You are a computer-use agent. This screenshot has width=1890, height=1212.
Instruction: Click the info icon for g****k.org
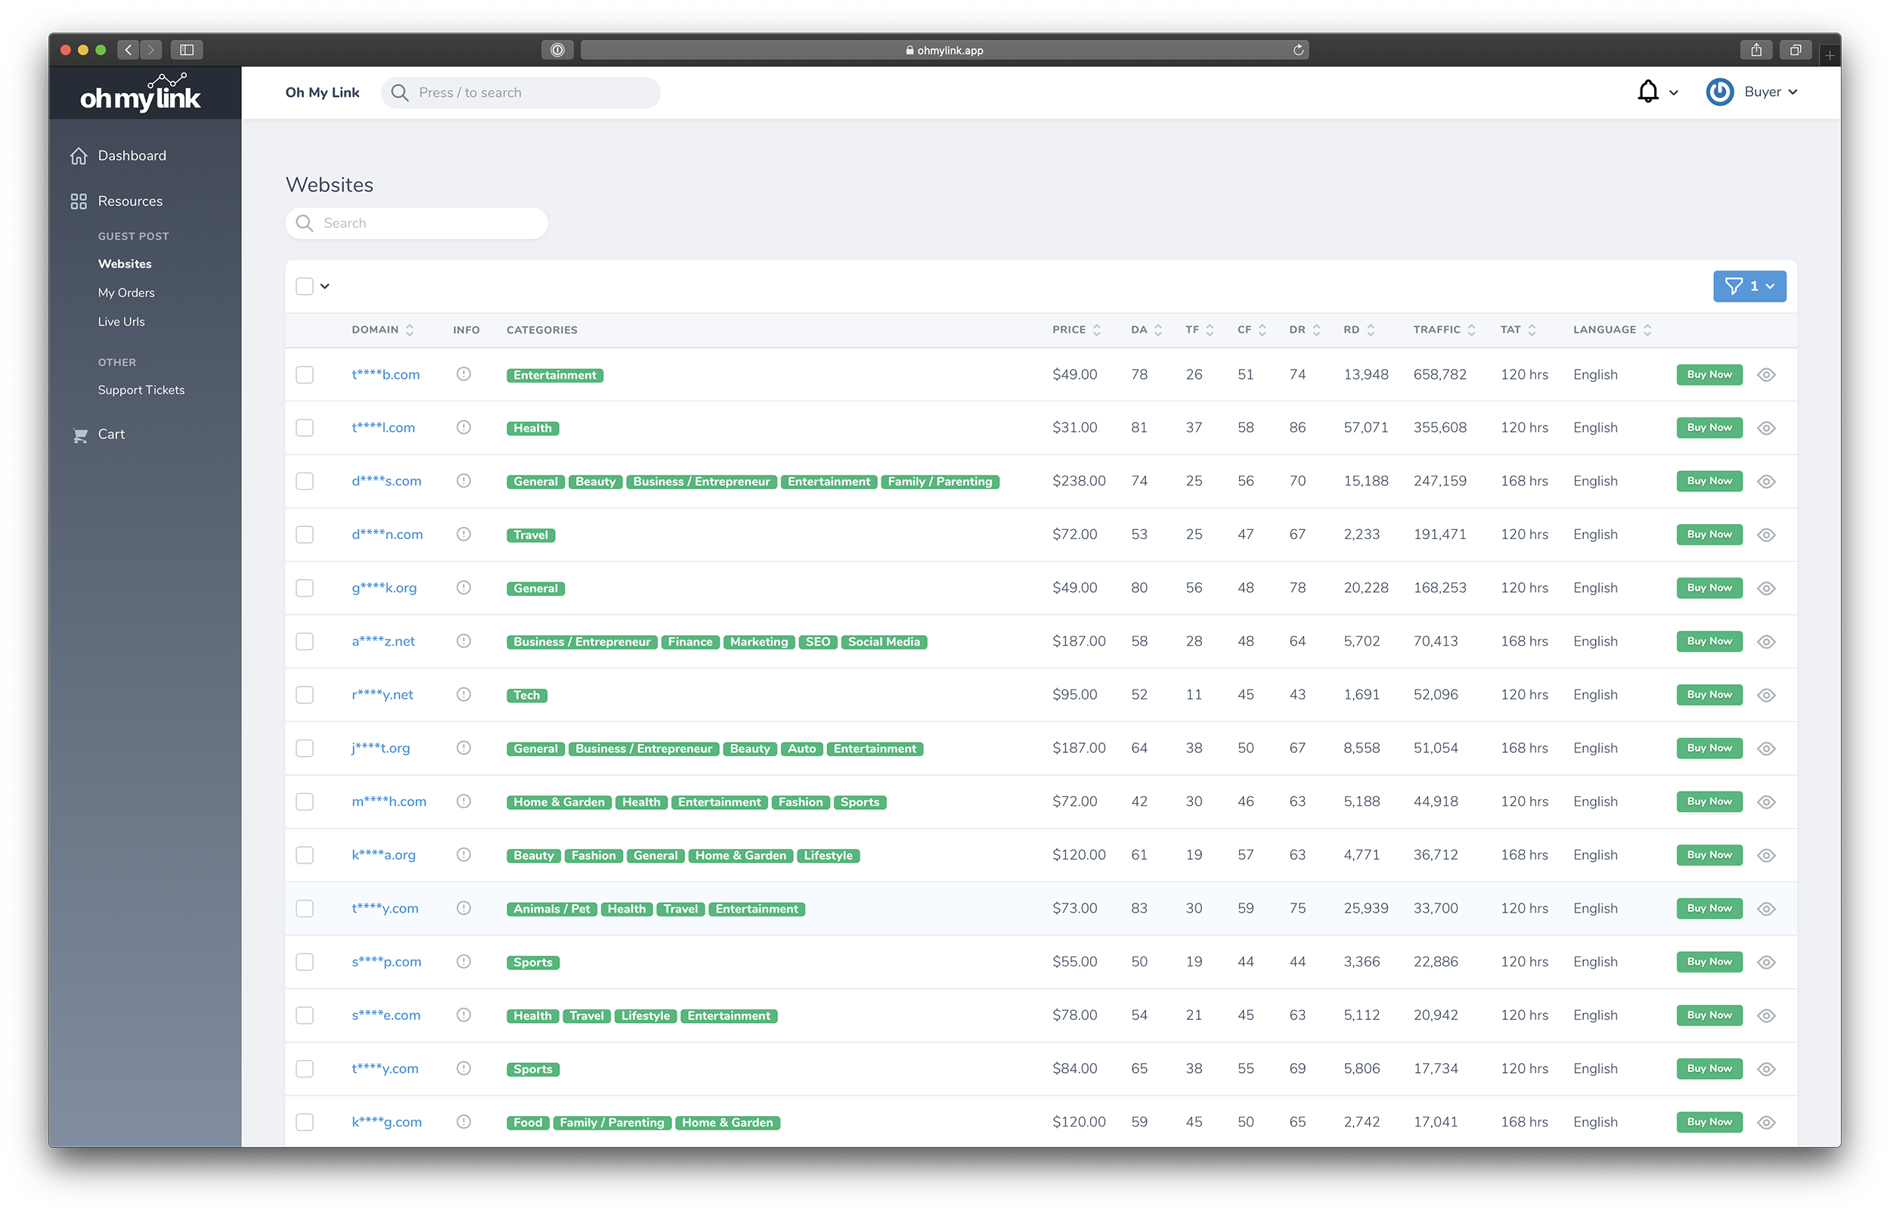[x=463, y=589]
